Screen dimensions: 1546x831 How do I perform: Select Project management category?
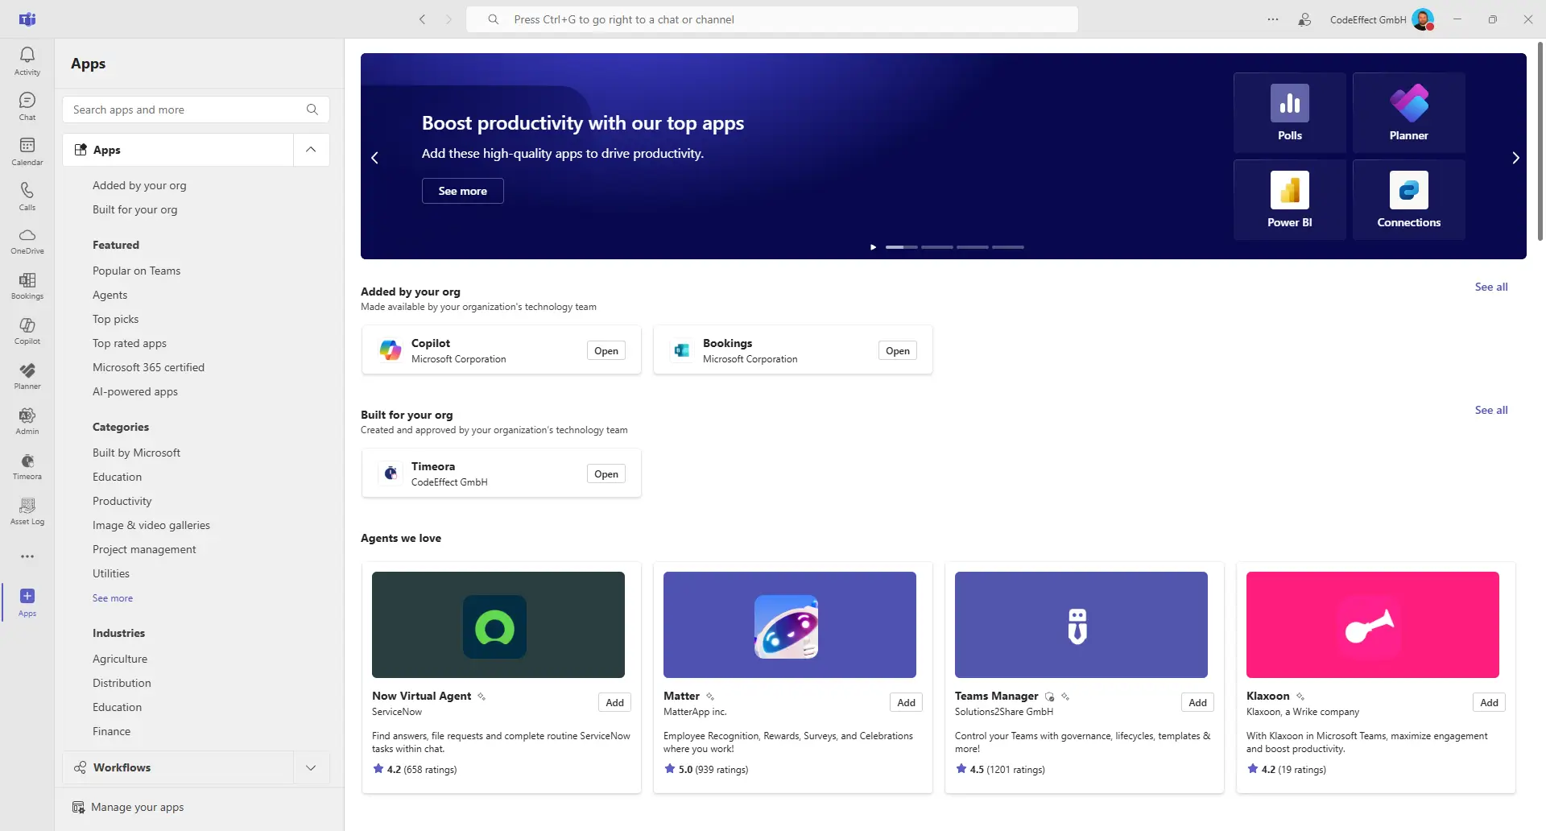pos(144,549)
